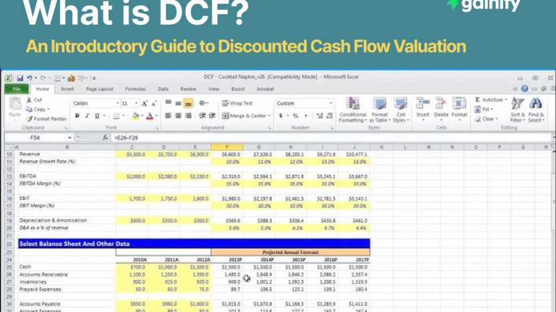Toggle Bold formatting
The width and height of the screenshot is (556, 312).
[x=77, y=116]
